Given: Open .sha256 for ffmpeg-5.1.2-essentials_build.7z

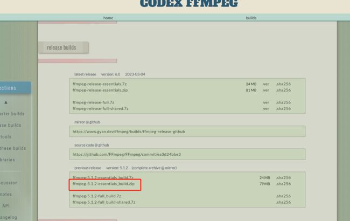Looking at the screenshot, I should coord(283,178).
